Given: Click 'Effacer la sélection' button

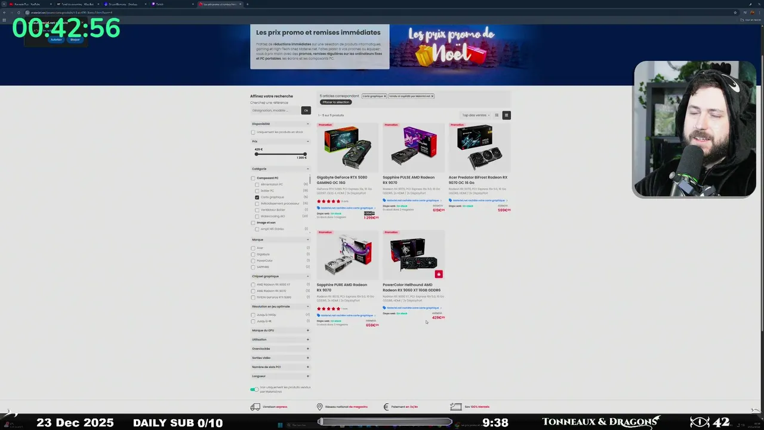Looking at the screenshot, I should pyautogui.click(x=335, y=102).
